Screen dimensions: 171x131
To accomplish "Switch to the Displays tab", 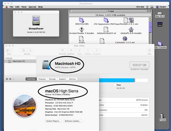I will 42,79.
